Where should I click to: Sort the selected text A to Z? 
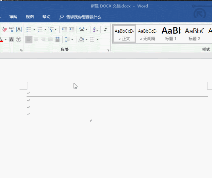click(95, 29)
